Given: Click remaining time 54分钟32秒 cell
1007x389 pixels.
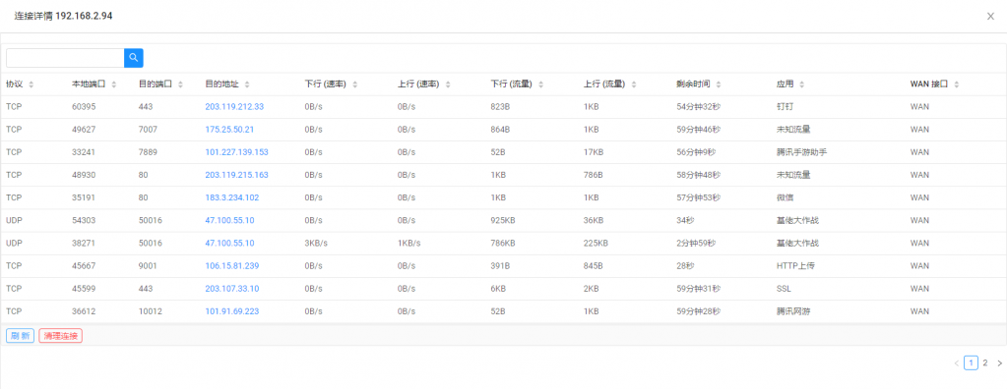Looking at the screenshot, I should click(x=698, y=106).
